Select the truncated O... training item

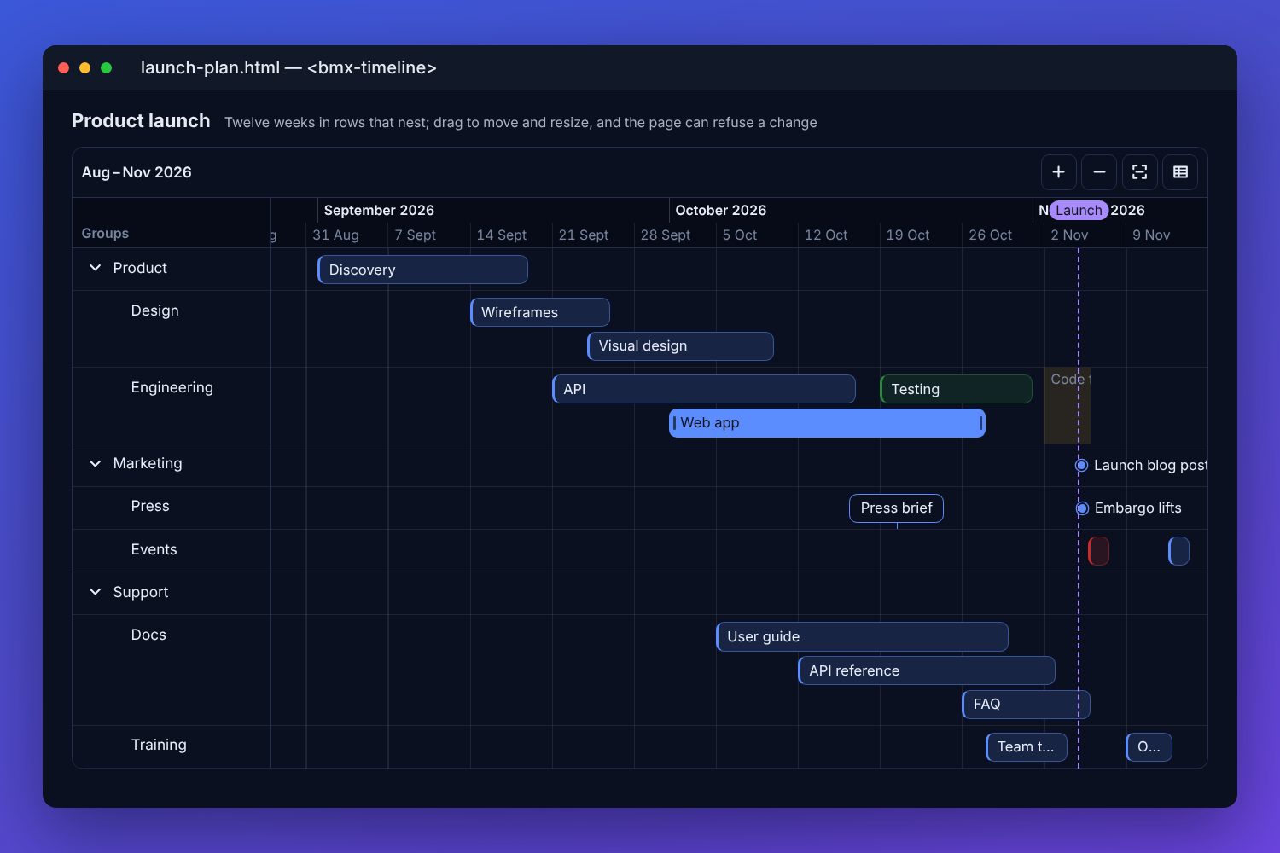pyautogui.click(x=1149, y=747)
